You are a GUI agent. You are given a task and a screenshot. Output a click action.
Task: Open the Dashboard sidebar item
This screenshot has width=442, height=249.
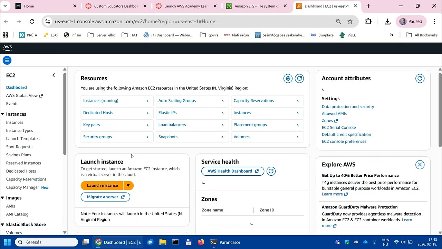point(16,87)
